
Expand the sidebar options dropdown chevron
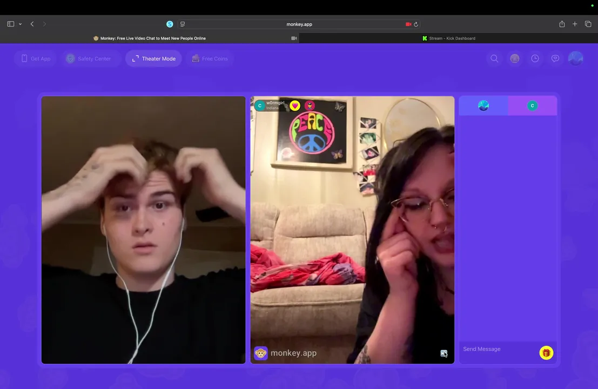coord(20,24)
